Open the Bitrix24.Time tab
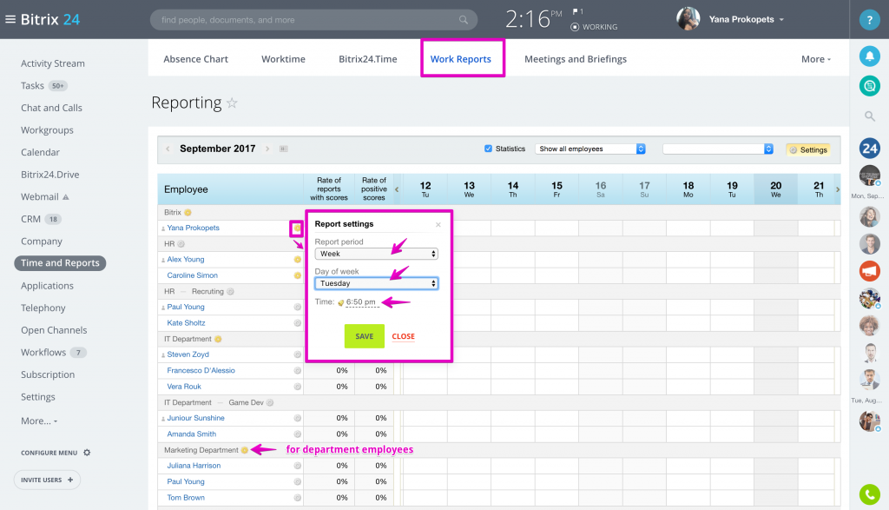The width and height of the screenshot is (889, 510). 368,59
